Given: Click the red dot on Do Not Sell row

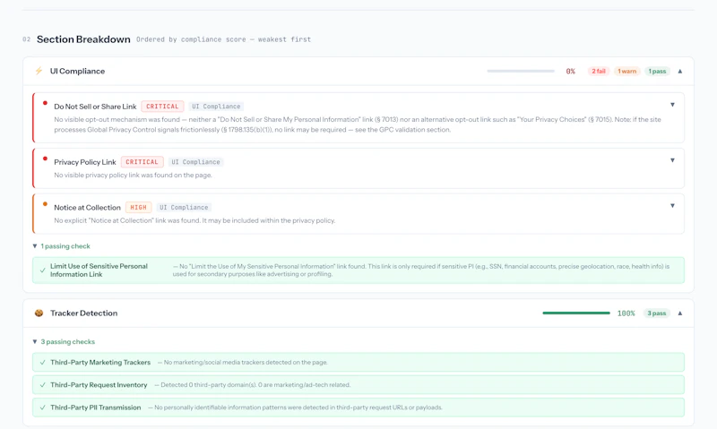Looking at the screenshot, I should tap(45, 103).
